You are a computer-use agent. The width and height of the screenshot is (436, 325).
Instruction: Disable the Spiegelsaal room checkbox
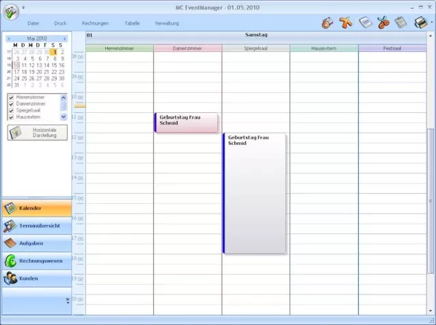coord(11,110)
